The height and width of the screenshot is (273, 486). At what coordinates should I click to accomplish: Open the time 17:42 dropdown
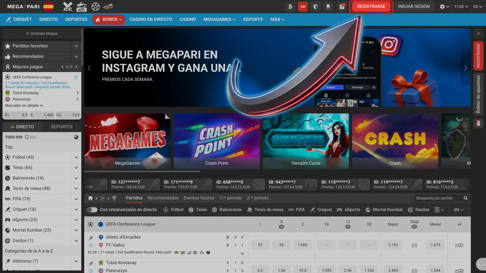tap(461, 7)
